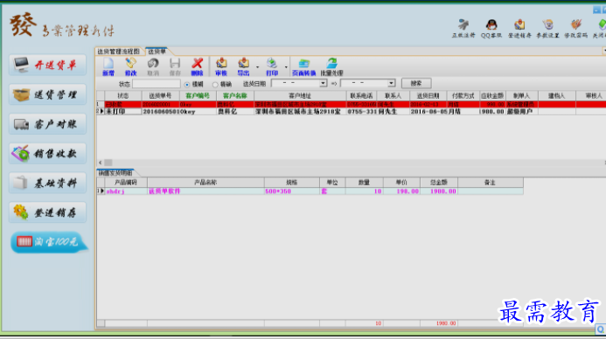The image size is (606, 339).
Task: Select the 模糊 (fuzzy) radio button
Action: point(187,84)
